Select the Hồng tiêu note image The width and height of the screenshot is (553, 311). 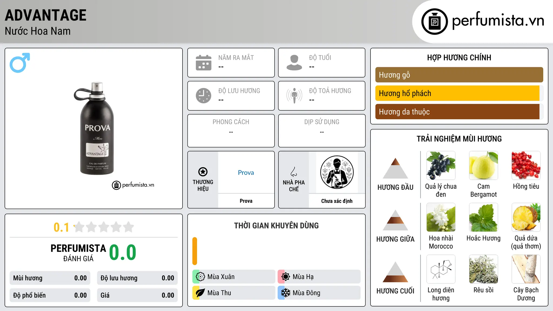(526, 165)
